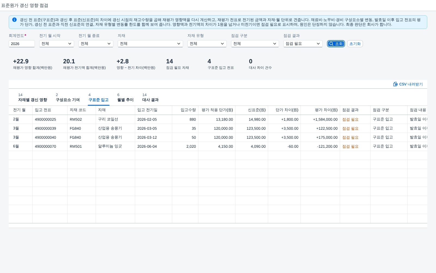Screen dimensions: 436x273
Task: Click 점검 필요 status in the 6월 row
Action: [350, 146]
